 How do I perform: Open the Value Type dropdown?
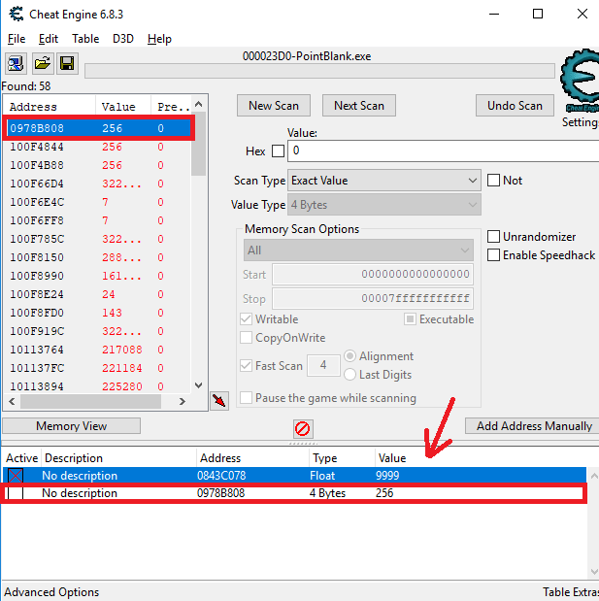pos(384,205)
